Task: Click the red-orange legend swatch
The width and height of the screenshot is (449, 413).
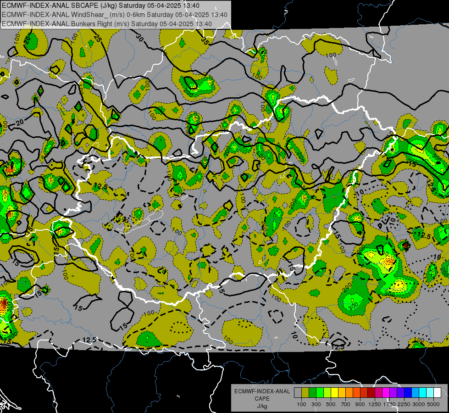Action: click(x=356, y=392)
